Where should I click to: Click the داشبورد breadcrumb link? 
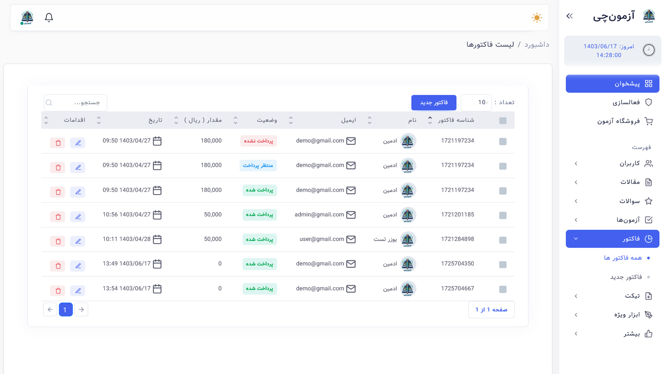coord(537,45)
